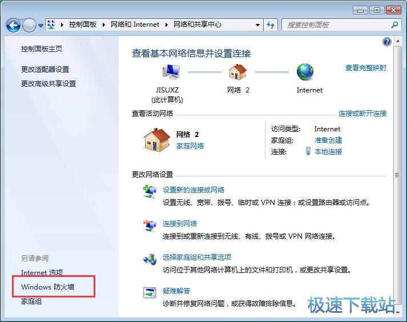Open the blue Help question mark icon
407x322 pixels.
point(387,42)
